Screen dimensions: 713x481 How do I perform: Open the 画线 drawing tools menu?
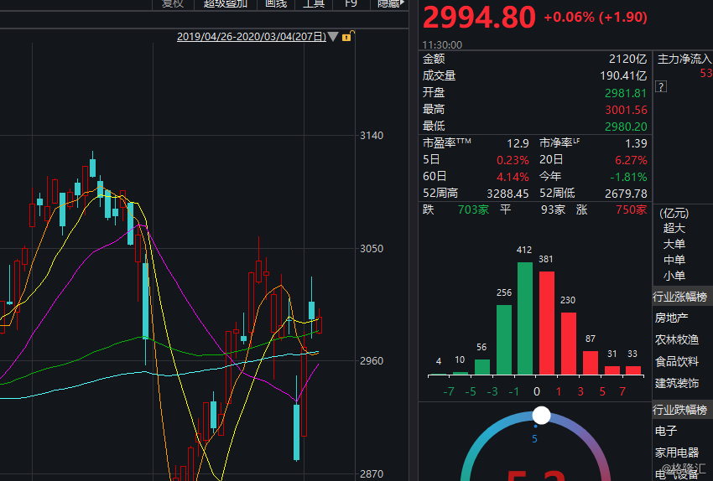coord(276,3)
